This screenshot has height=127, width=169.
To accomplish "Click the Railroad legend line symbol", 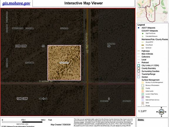I will [x=139, y=63].
